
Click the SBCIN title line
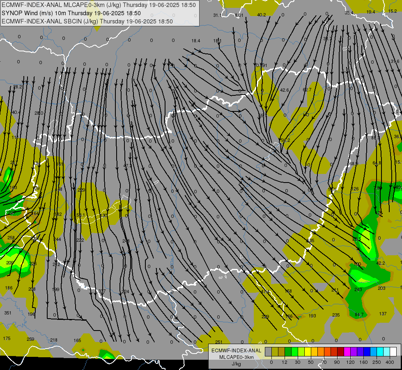pos(87,21)
